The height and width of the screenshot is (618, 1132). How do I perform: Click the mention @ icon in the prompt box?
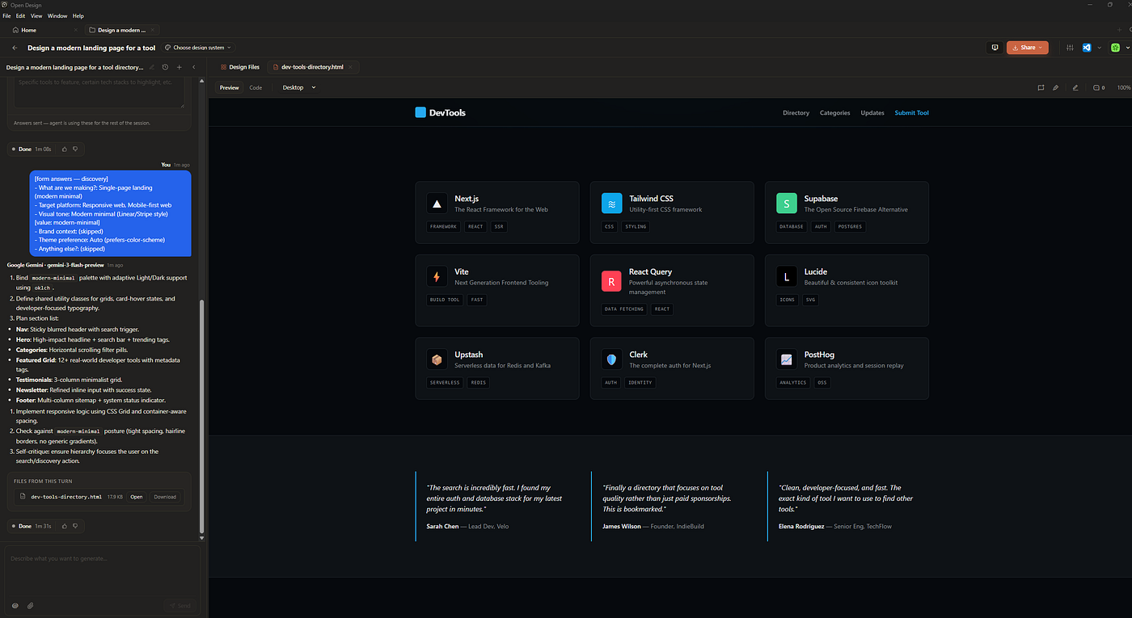(x=15, y=605)
